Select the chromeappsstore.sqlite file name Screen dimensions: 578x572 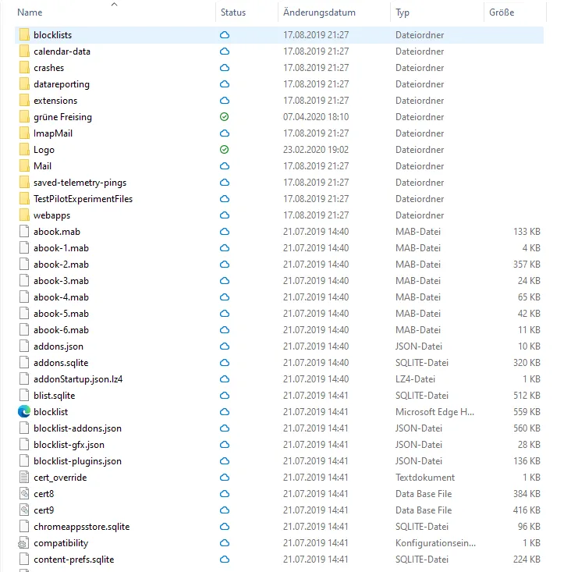(81, 527)
